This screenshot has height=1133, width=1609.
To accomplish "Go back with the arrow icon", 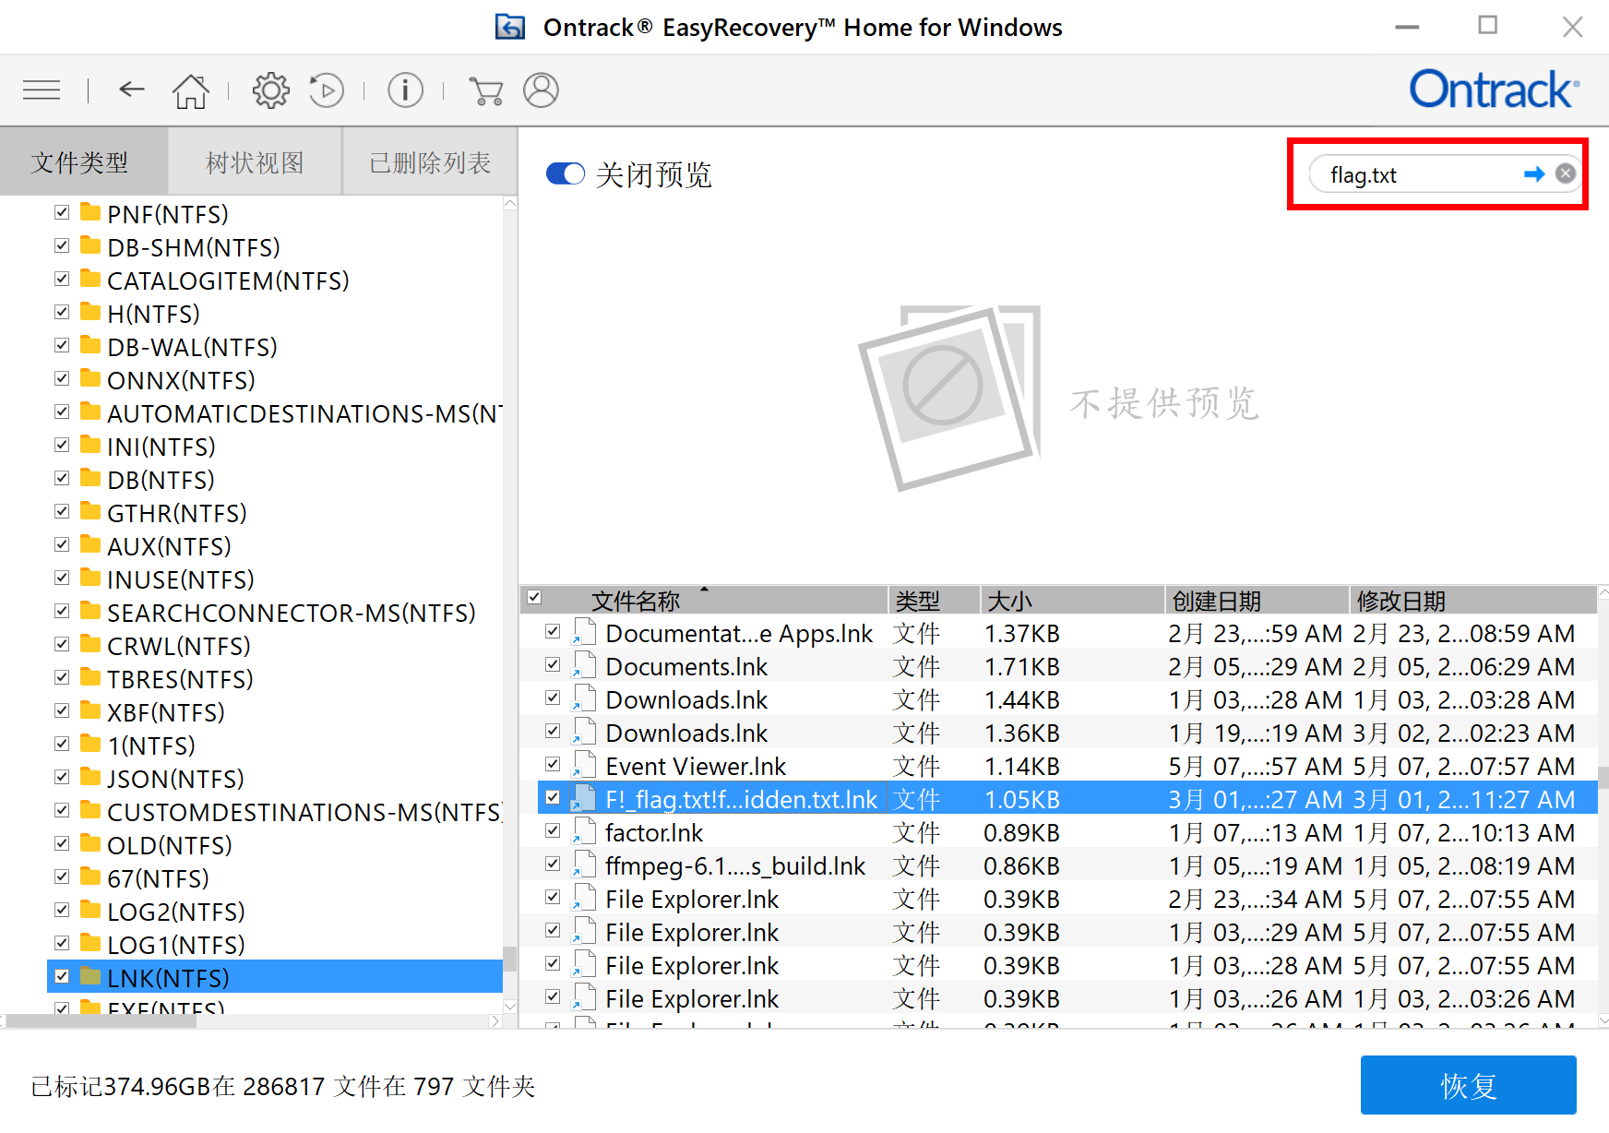I will pyautogui.click(x=132, y=89).
